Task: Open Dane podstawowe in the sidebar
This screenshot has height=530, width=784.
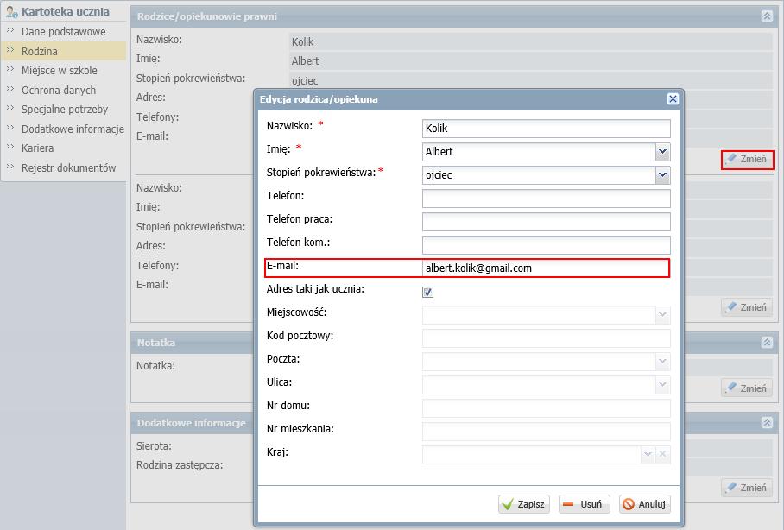Action: 63,31
